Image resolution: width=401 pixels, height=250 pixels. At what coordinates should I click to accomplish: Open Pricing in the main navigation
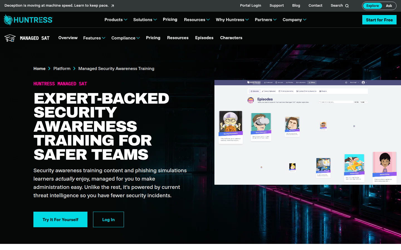click(x=170, y=19)
